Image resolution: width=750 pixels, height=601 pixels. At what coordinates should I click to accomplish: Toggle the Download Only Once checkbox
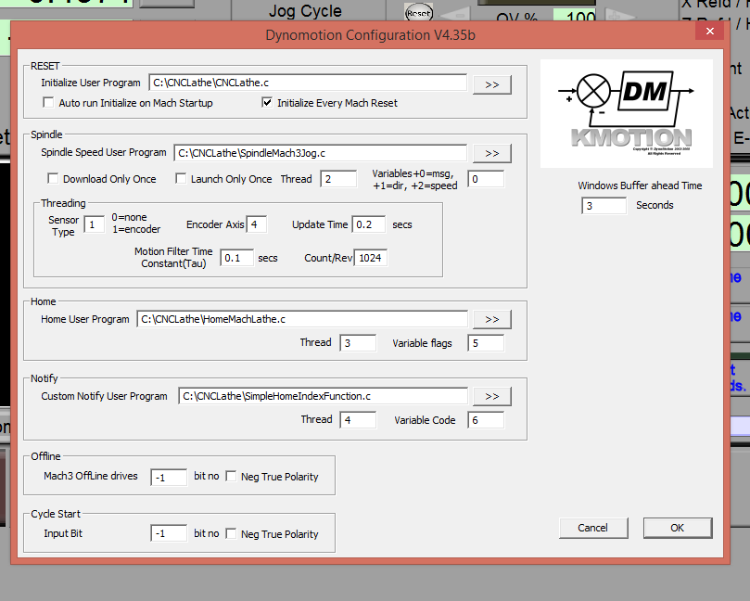tap(54, 179)
